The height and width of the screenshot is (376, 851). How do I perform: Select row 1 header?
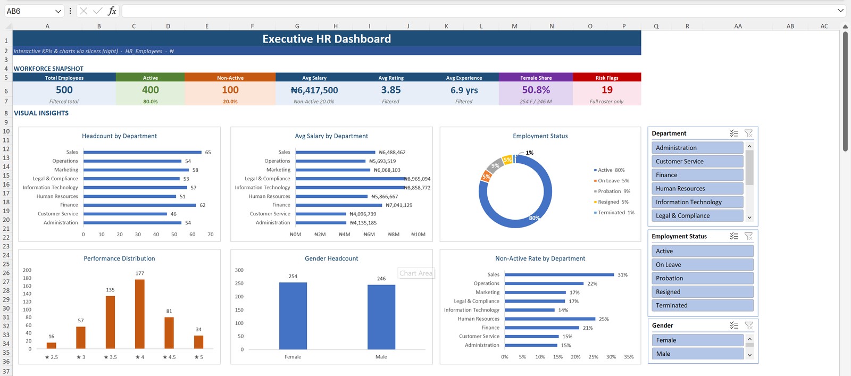pyautogui.click(x=6, y=41)
